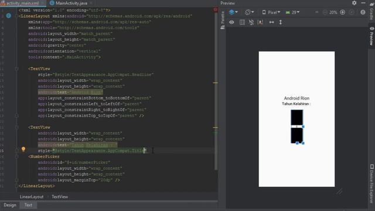Toggle view options eye icon
This screenshot has width=375, height=211.
[x=231, y=22]
